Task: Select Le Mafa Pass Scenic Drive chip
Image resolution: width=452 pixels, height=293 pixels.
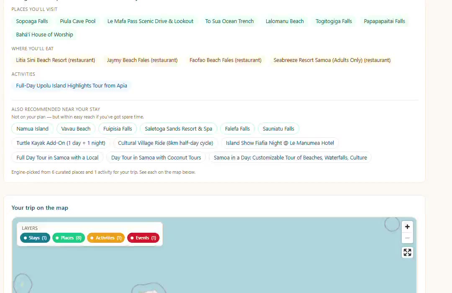Action: [150, 21]
